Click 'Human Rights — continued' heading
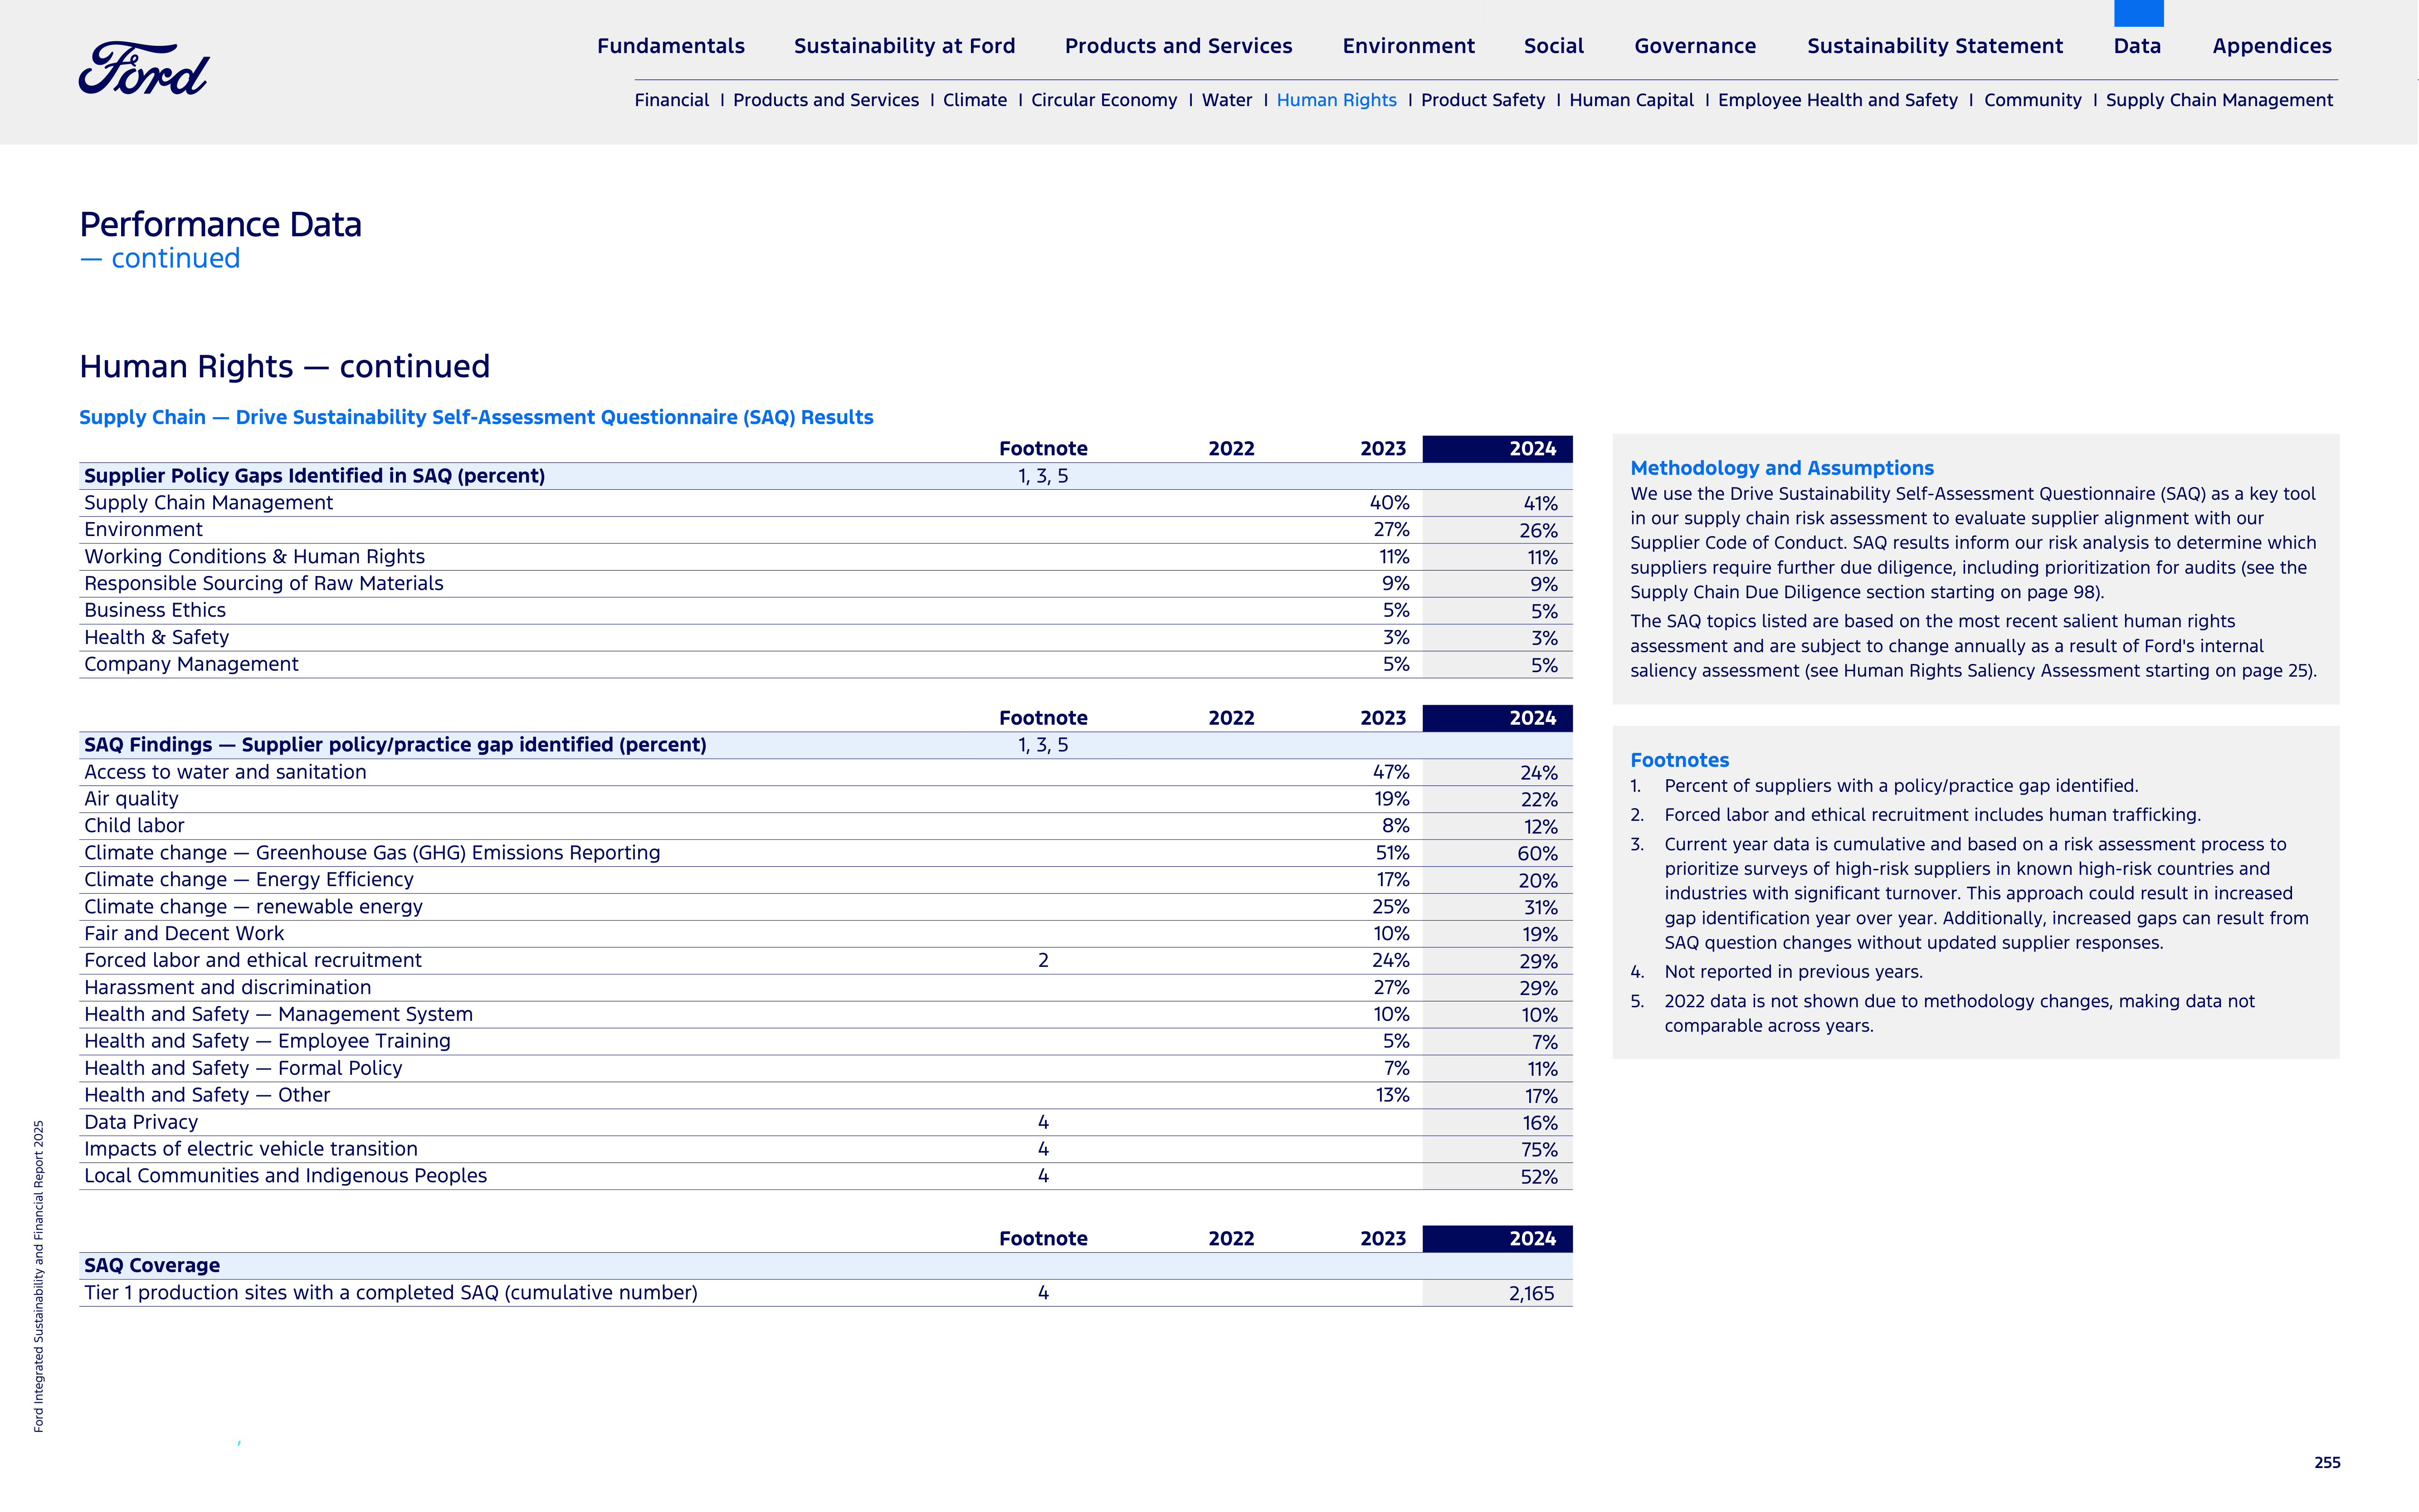 [285, 367]
